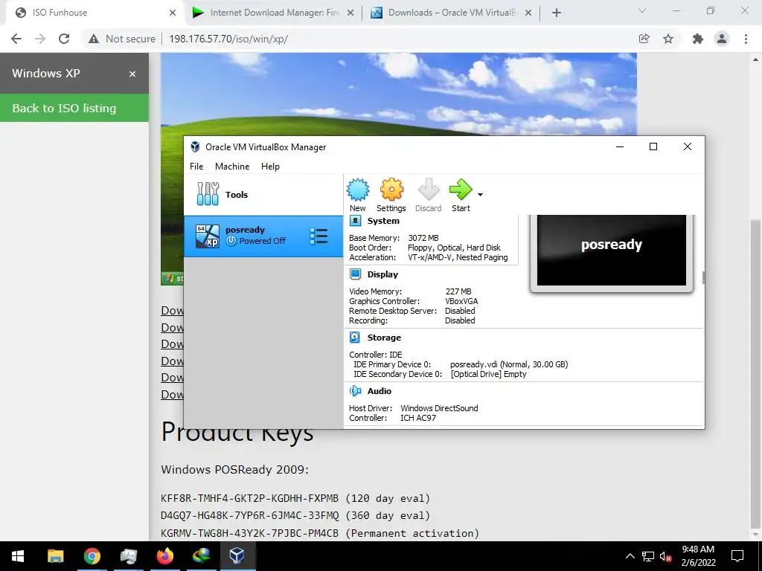The height and width of the screenshot is (571, 762).
Task: Reload the current page
Action: tap(64, 39)
